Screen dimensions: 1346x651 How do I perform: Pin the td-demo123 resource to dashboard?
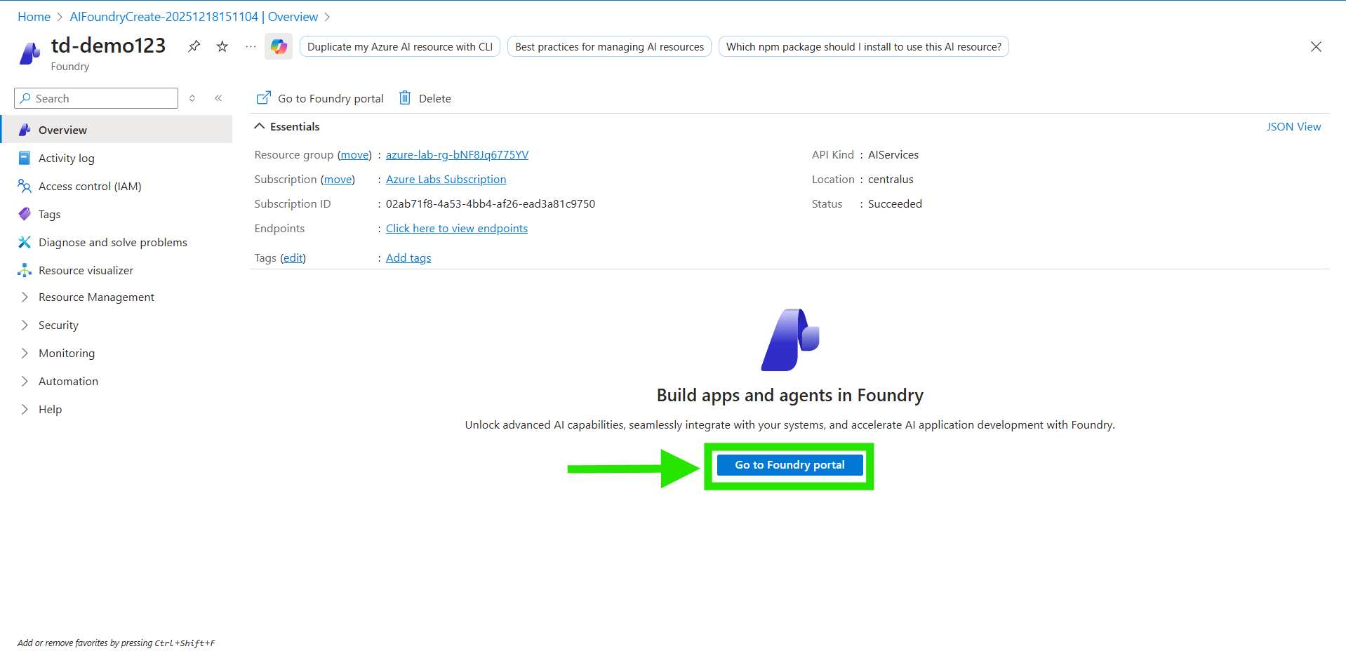tap(194, 46)
